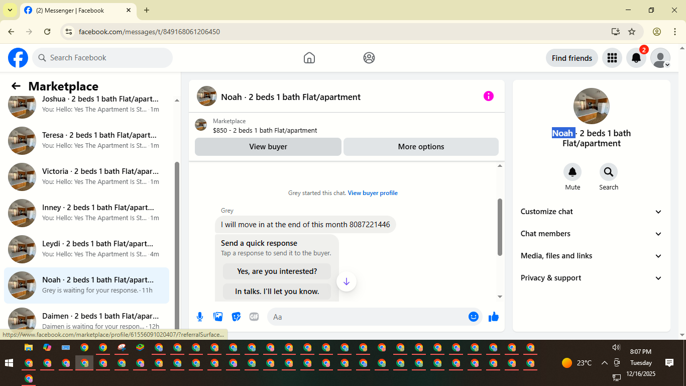Open the Home icon in the top bar
The width and height of the screenshot is (686, 386).
tap(309, 58)
